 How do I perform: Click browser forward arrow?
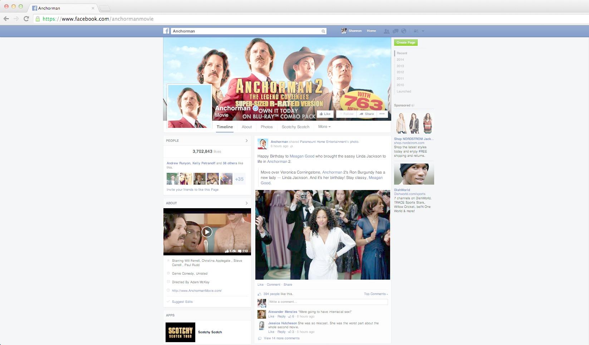[16, 19]
